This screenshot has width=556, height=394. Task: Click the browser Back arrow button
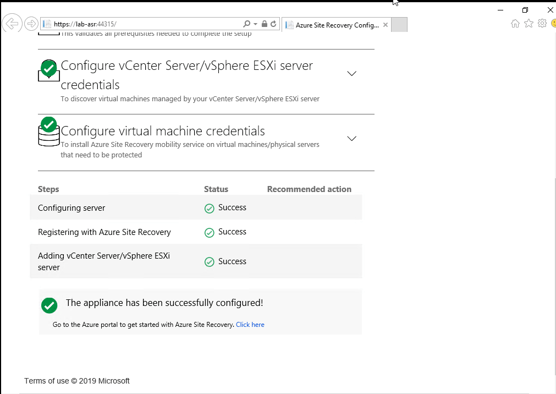(12, 24)
